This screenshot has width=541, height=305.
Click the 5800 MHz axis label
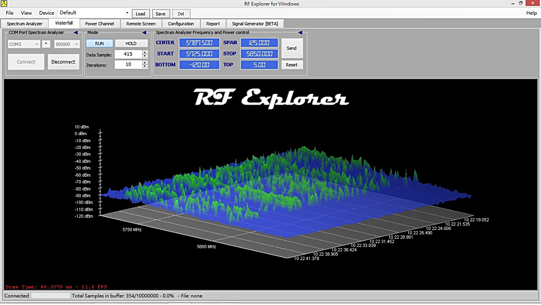pyautogui.click(x=206, y=246)
